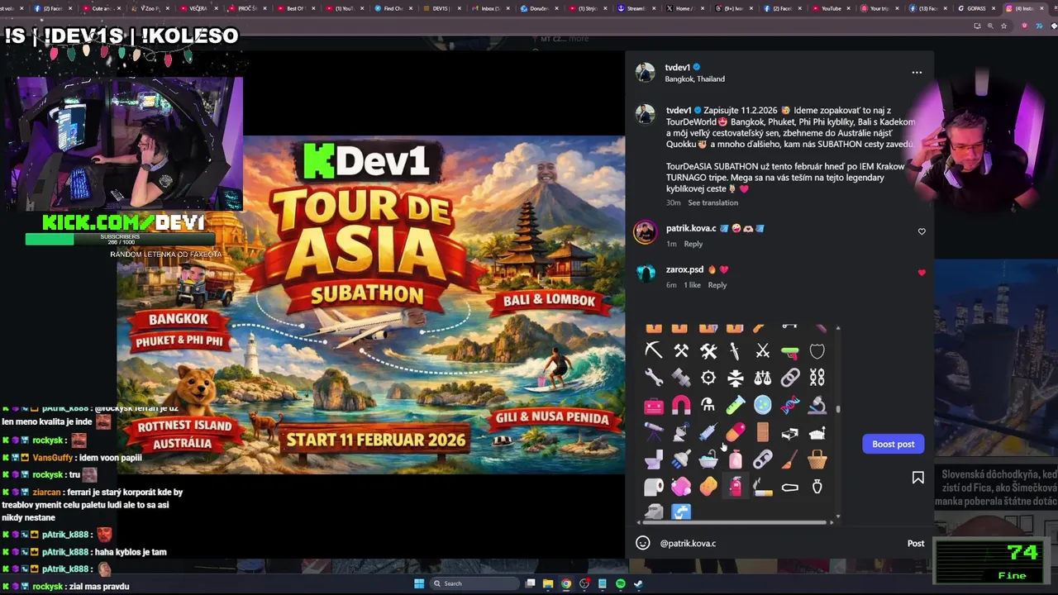Post the comment
Screen dimensions: 1058x595
pos(916,543)
